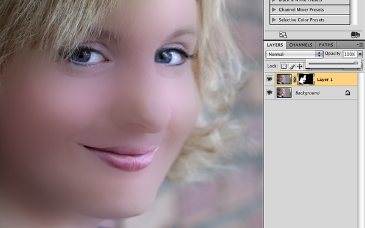The image size is (365, 228).
Task: Click the lock position move icon
Action: pos(300,66)
